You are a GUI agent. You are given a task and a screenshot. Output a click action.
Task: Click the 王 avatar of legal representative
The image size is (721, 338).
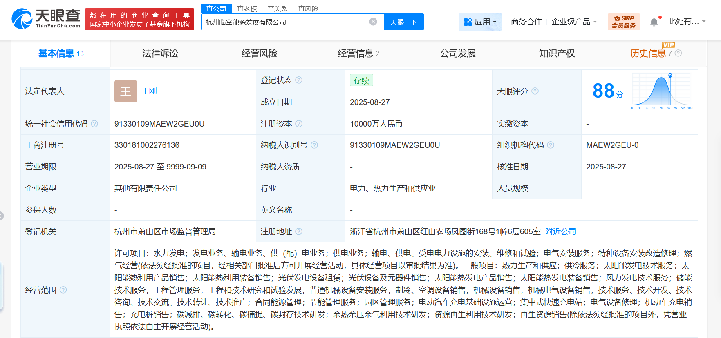125,91
